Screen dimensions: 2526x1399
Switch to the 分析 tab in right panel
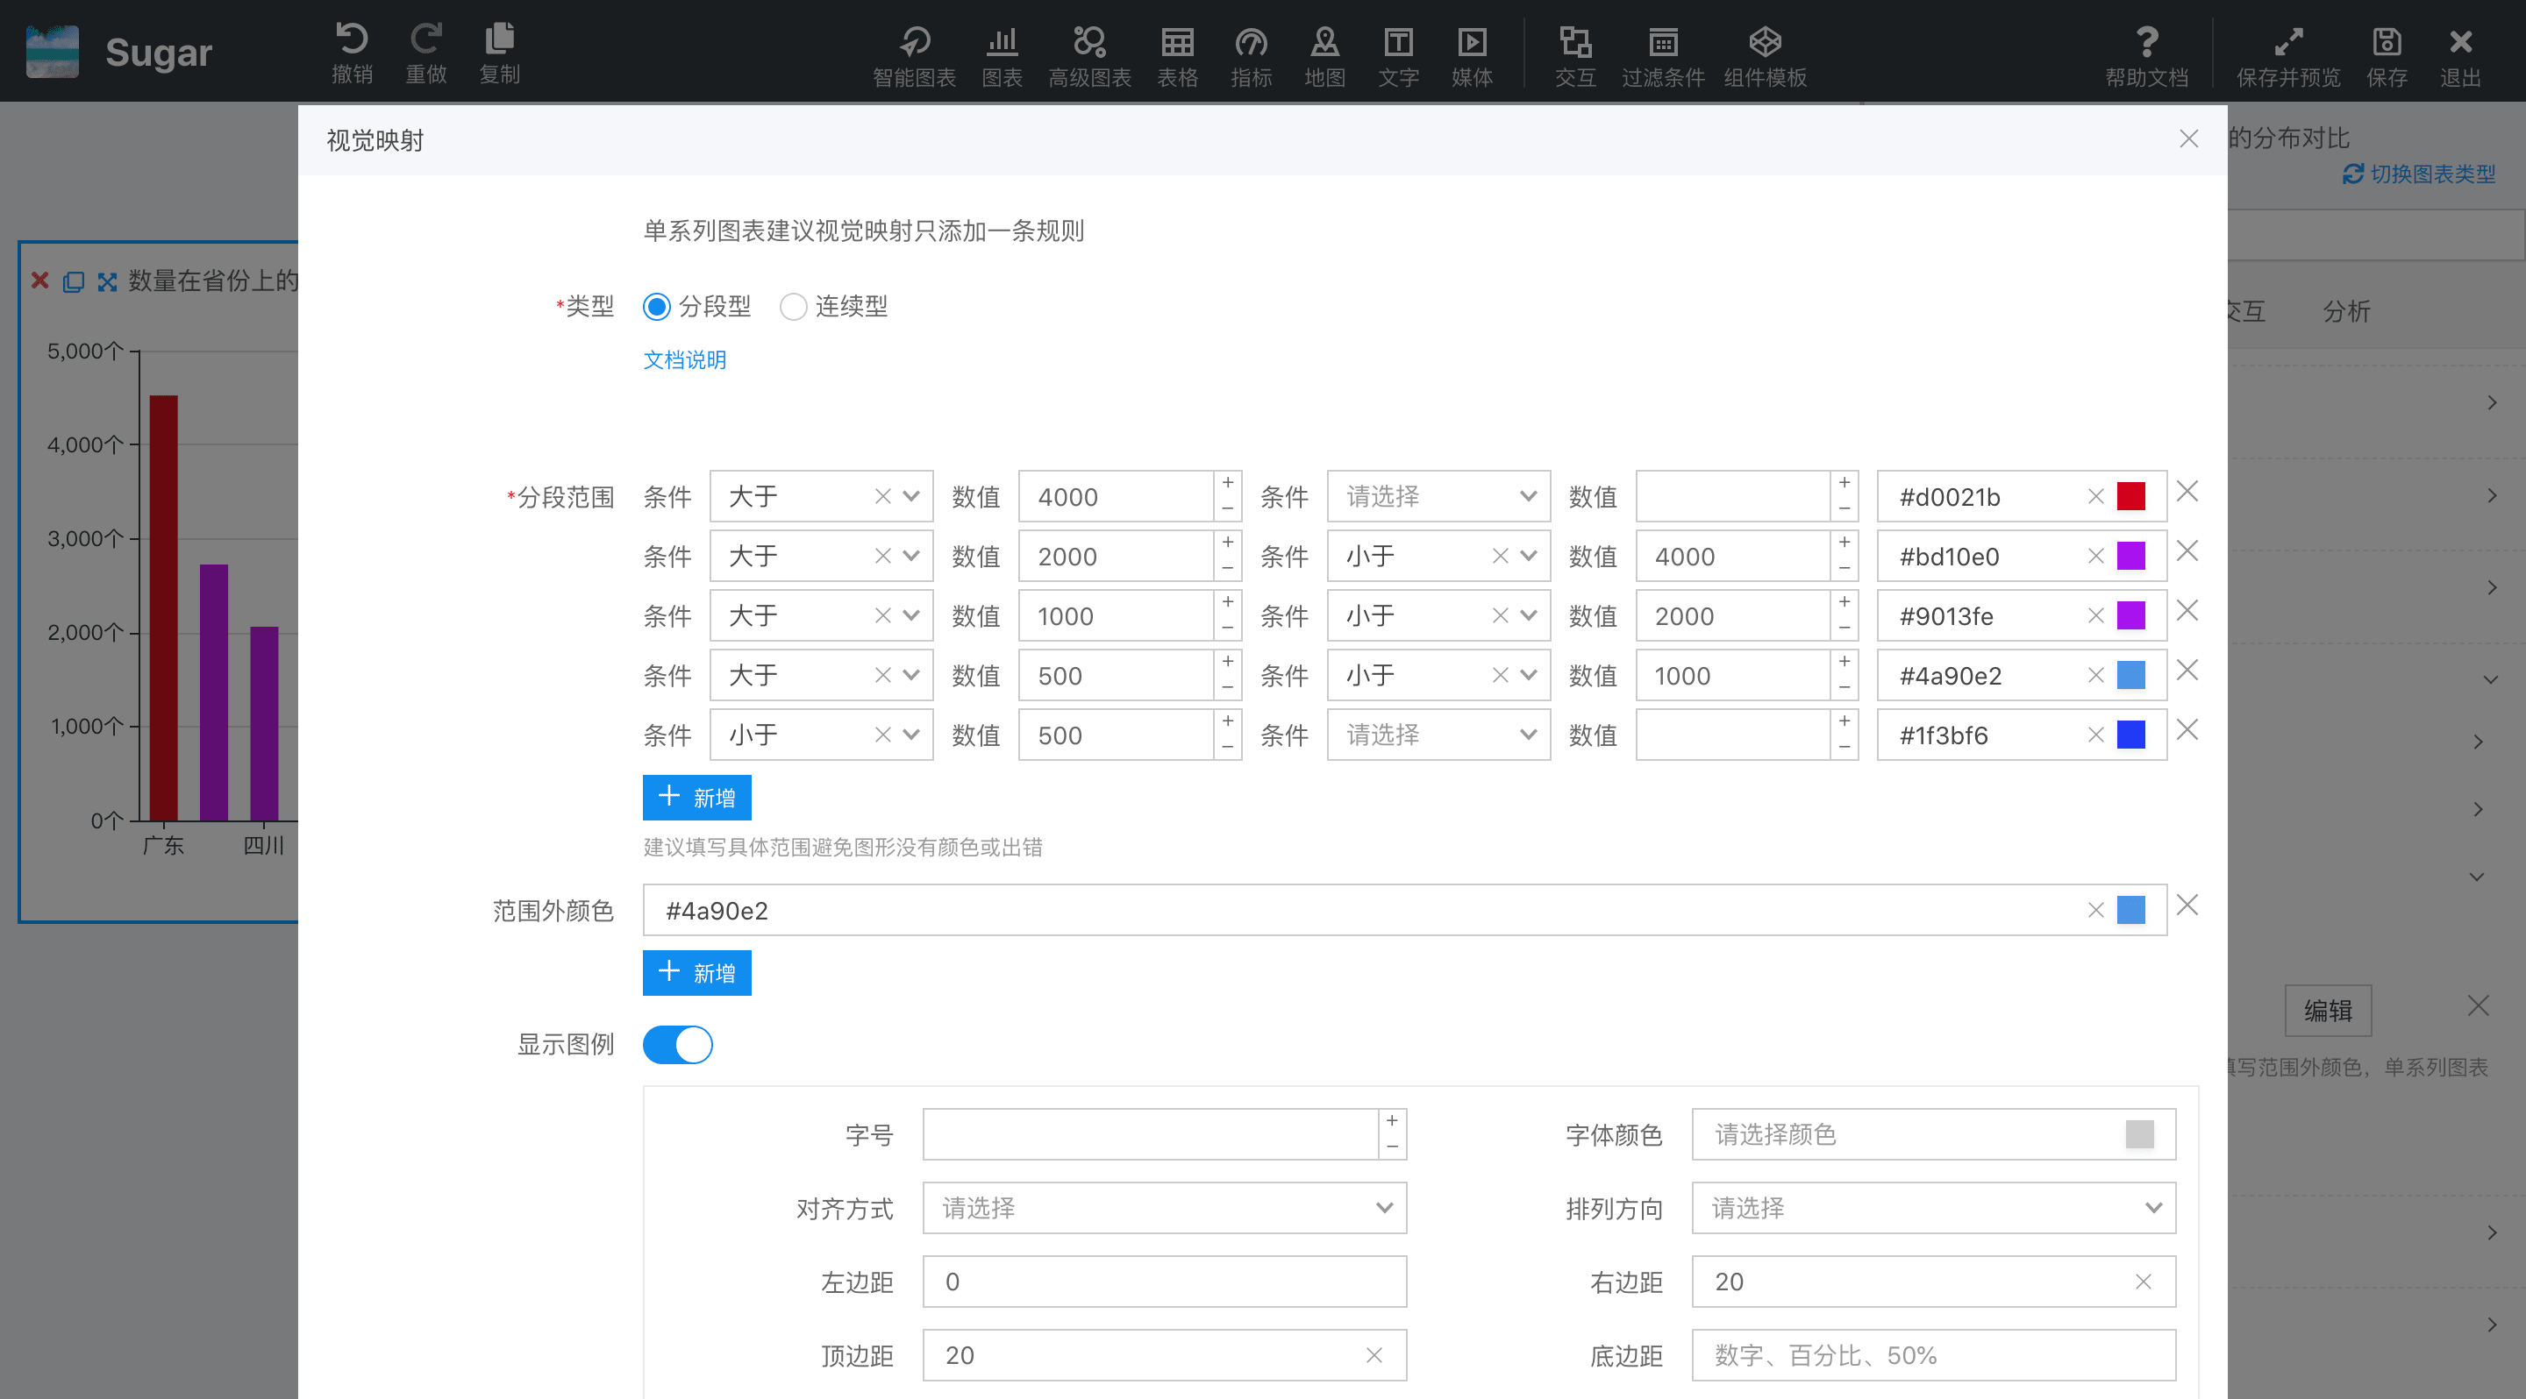pos(2346,311)
